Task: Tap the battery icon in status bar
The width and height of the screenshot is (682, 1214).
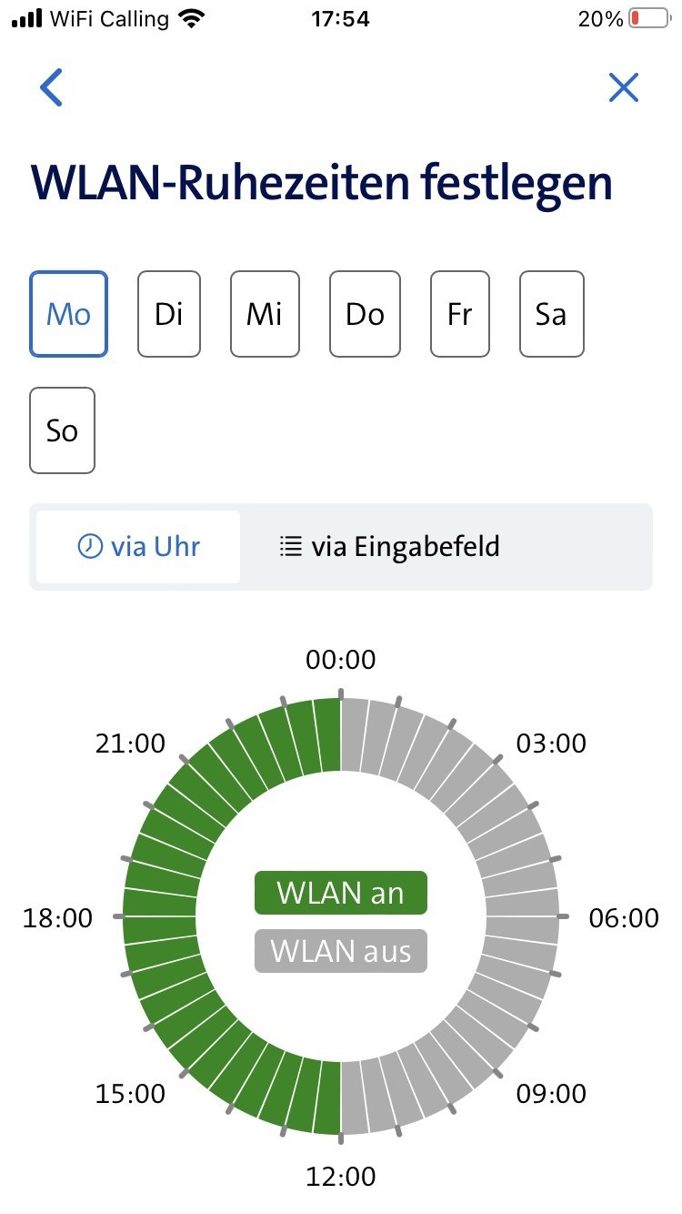Action: [x=648, y=18]
